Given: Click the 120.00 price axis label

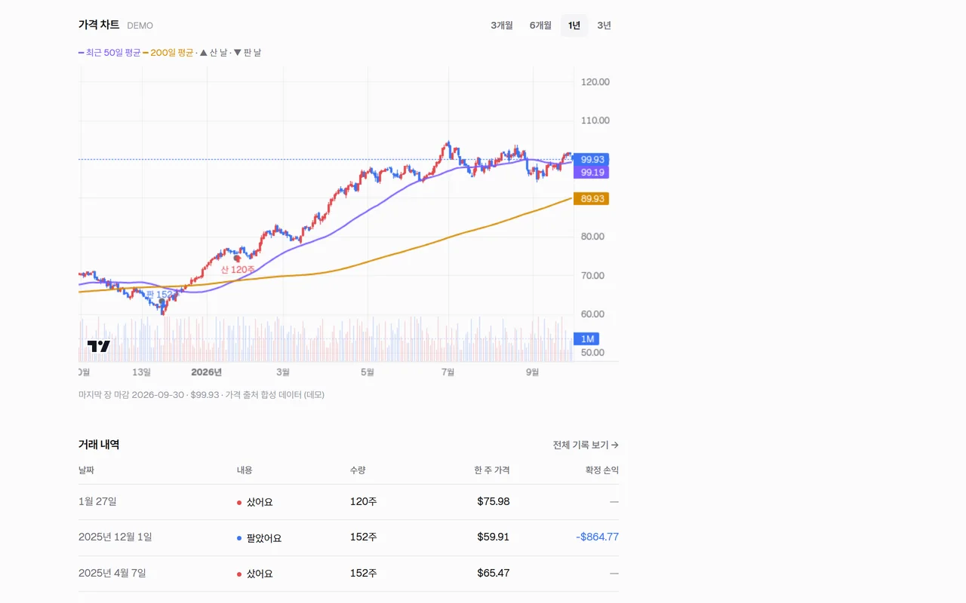Looking at the screenshot, I should tap(595, 82).
